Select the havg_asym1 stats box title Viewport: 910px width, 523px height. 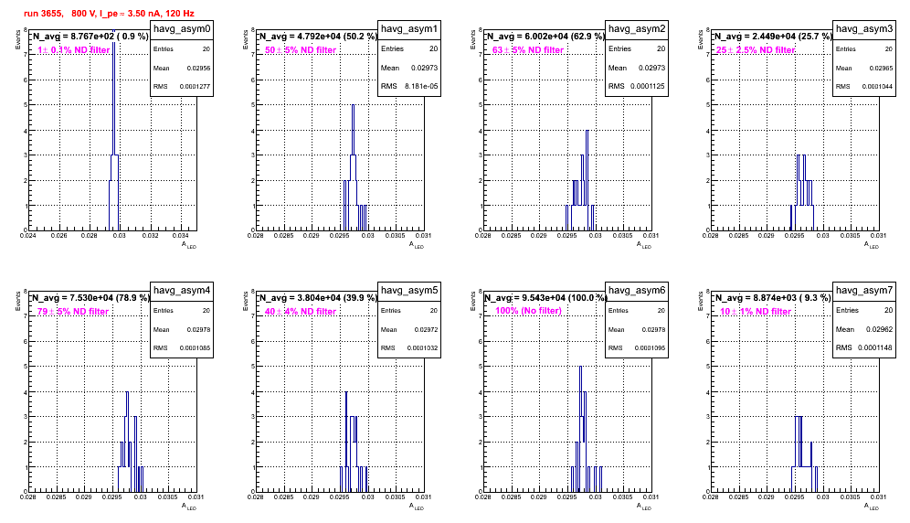[x=409, y=28]
